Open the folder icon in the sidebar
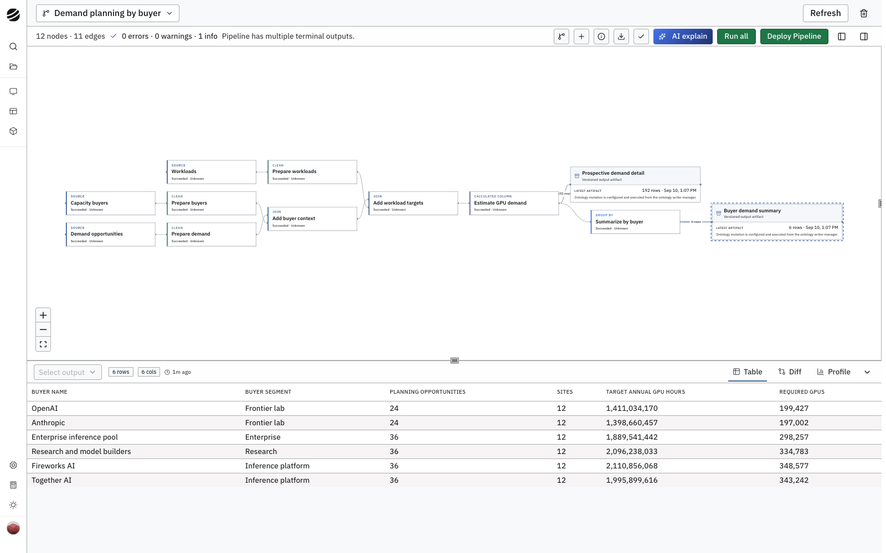The image size is (886, 553). point(13,67)
